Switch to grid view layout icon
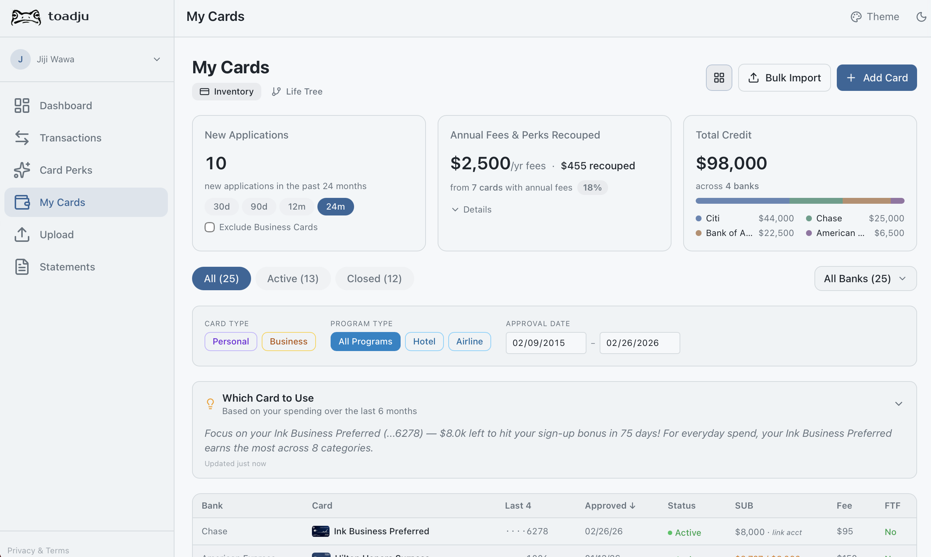Viewport: 931px width, 557px height. click(x=718, y=78)
